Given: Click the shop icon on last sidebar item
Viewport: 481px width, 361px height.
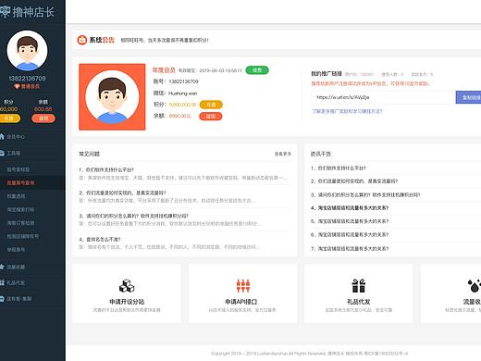Looking at the screenshot, I should (x=2, y=298).
